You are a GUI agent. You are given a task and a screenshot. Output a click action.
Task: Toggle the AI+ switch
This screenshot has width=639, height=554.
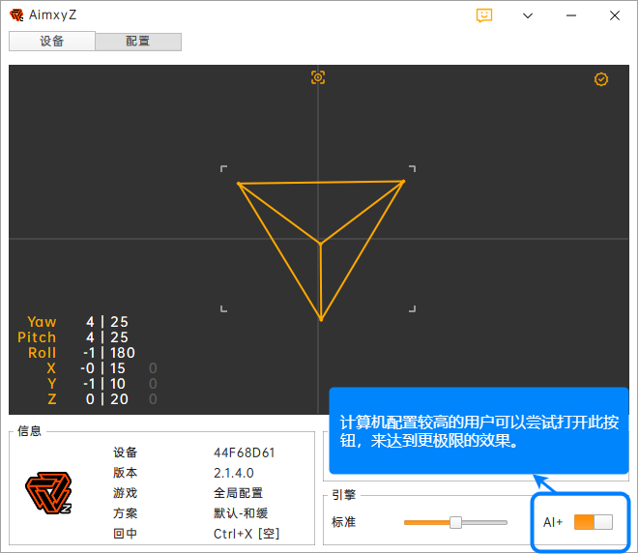(x=593, y=522)
